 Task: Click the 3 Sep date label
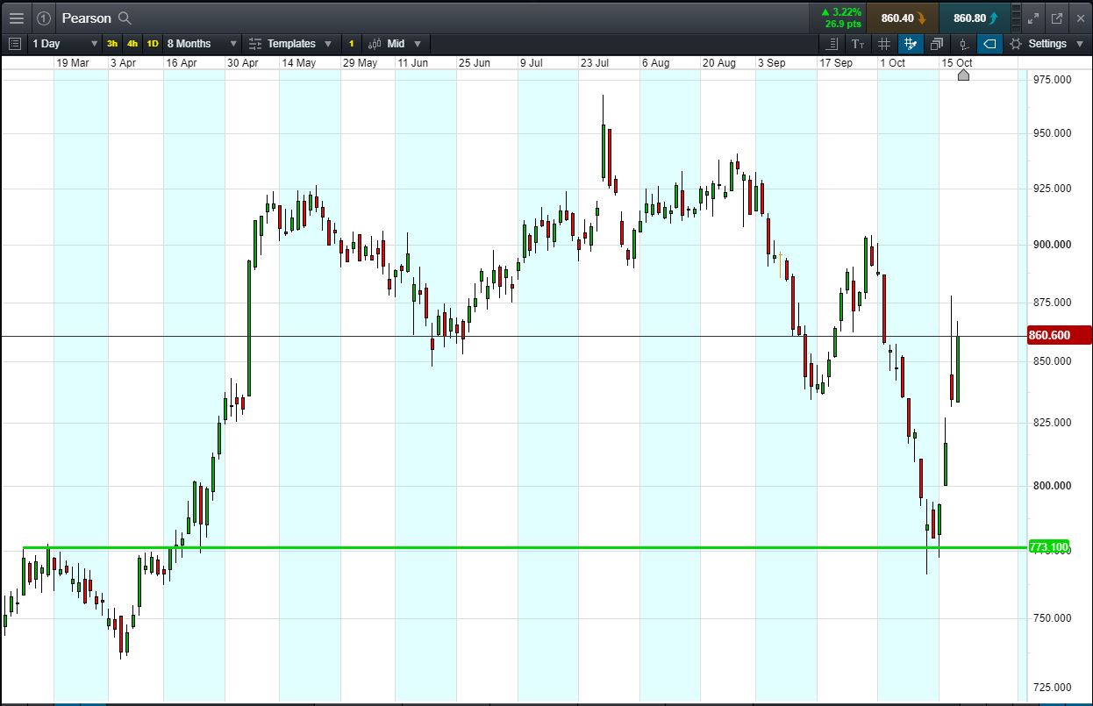tap(771, 63)
